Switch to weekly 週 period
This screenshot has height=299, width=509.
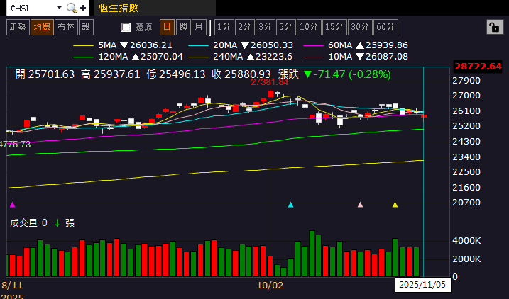point(183,27)
